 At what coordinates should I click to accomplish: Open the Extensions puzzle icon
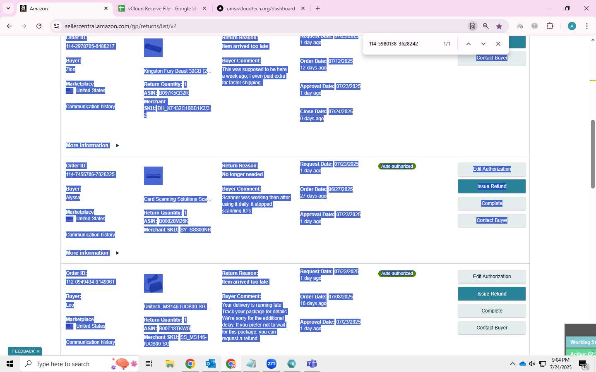[x=550, y=26]
